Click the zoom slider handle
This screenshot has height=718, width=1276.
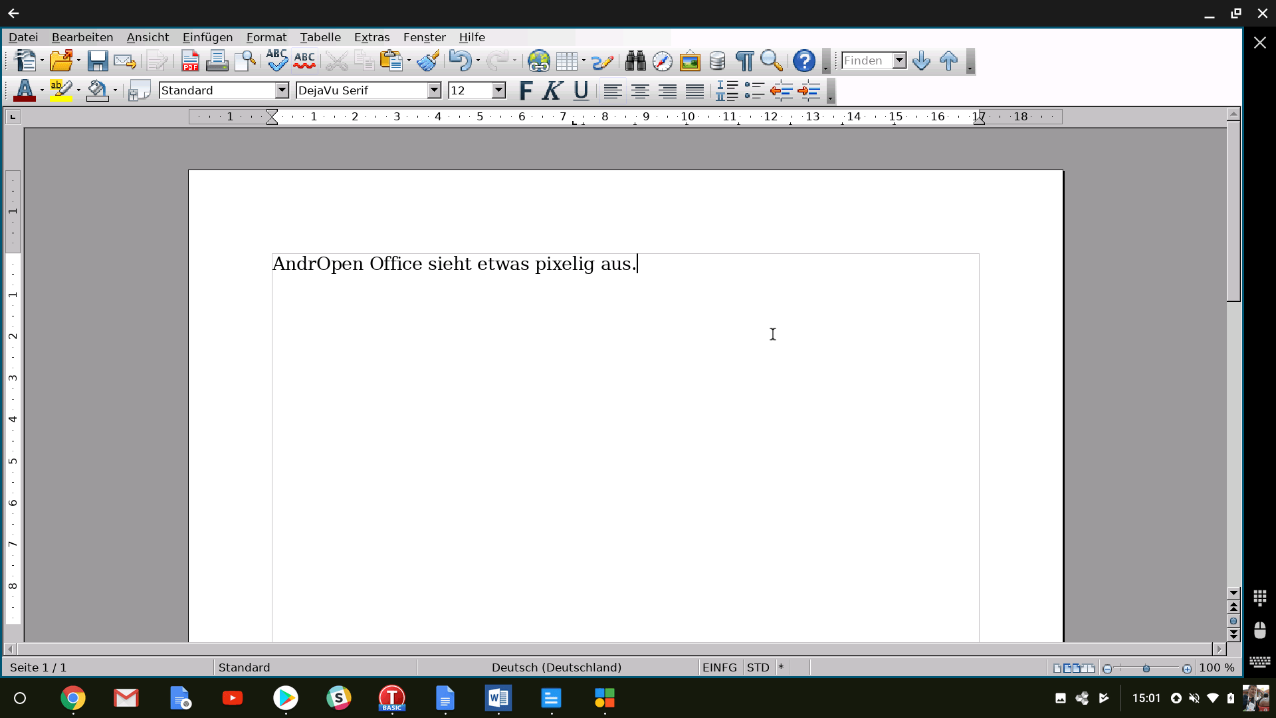(x=1146, y=668)
